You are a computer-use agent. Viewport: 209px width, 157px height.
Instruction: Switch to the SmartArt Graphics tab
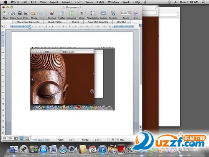(98, 22)
